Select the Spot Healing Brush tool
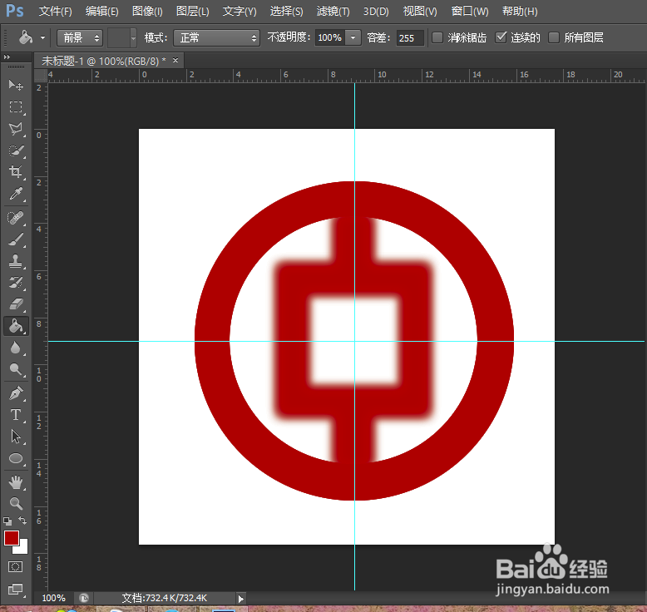This screenshot has height=612, width=647. point(16,218)
